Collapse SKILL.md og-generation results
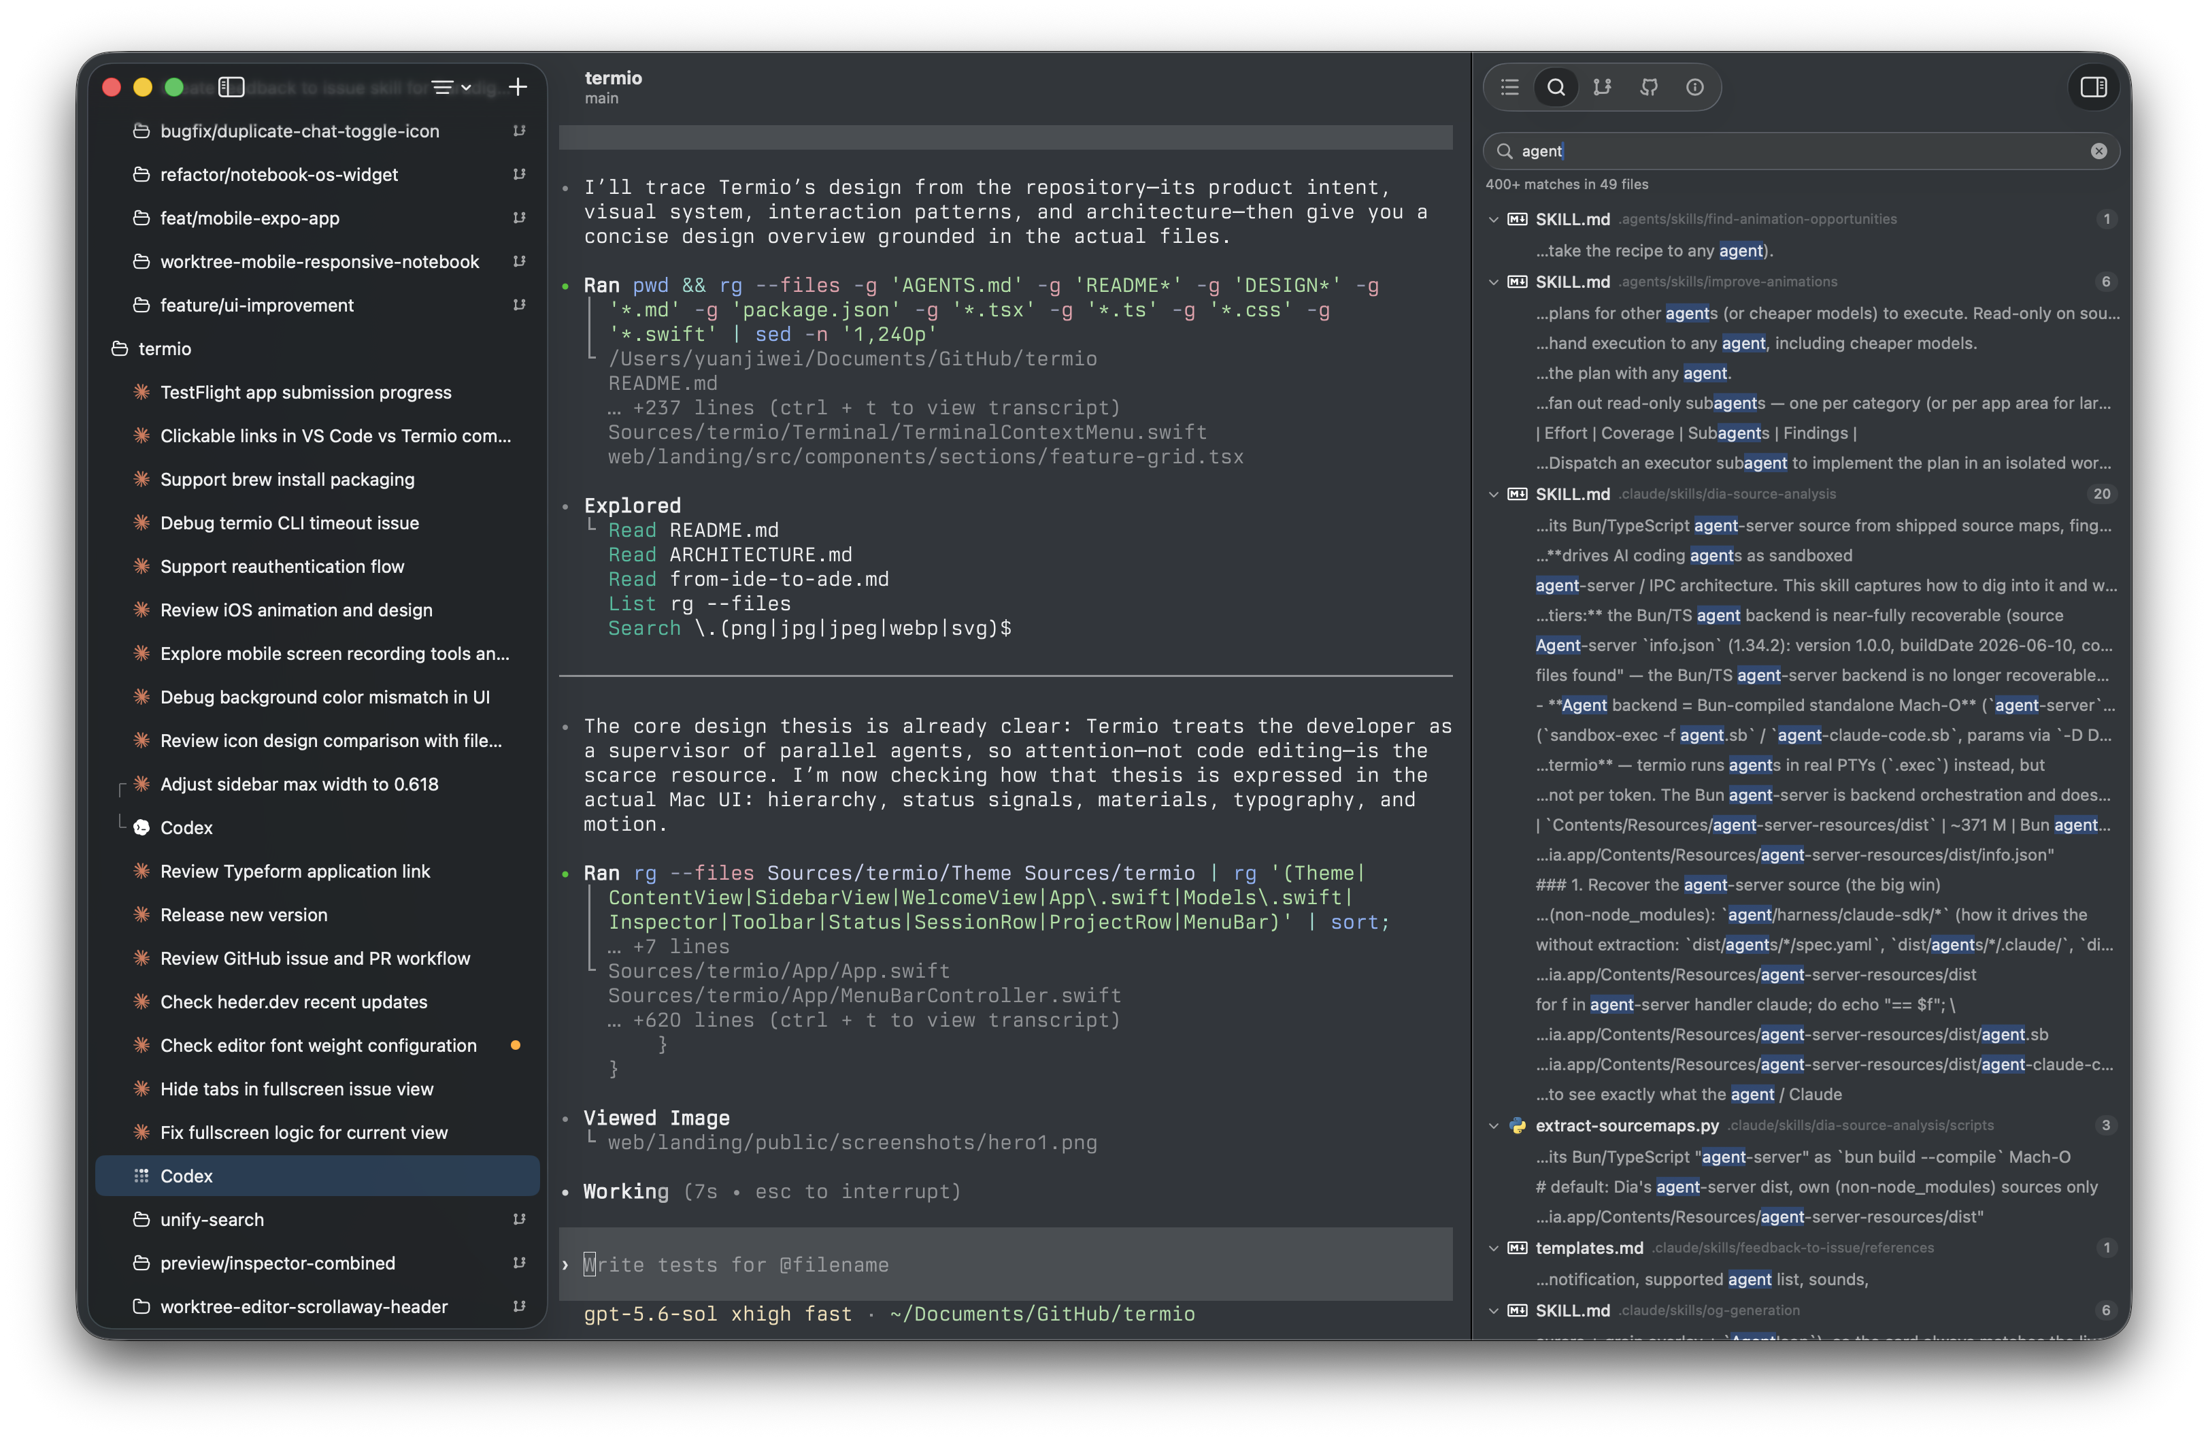Screen dimensions: 2208x1441 pos(1494,1310)
